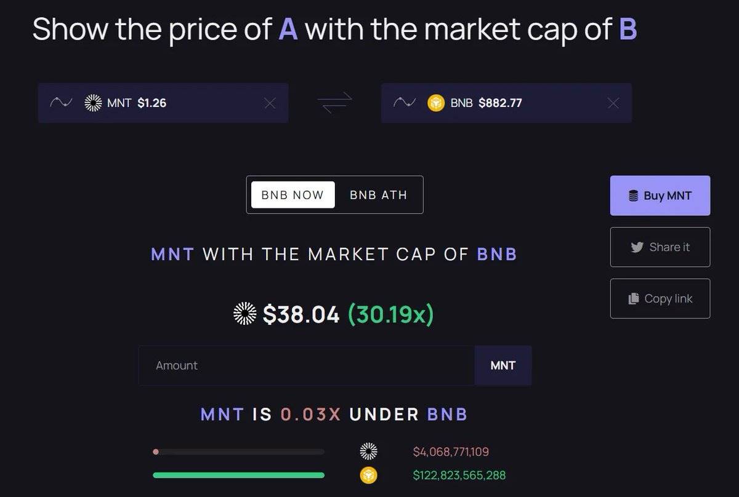Screen dimensions: 739x497
Task: Click the Copy link button
Action: click(x=660, y=299)
